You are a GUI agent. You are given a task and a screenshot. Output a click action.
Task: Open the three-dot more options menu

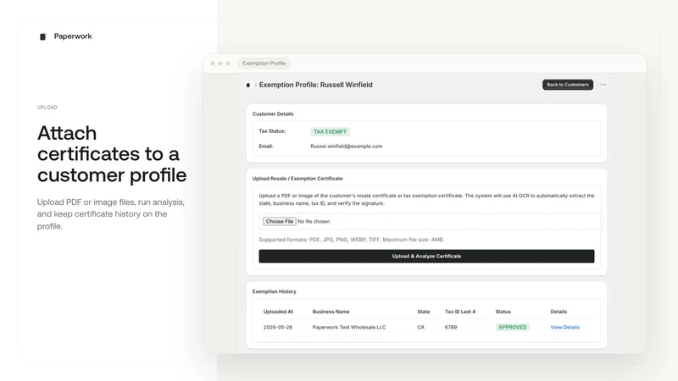pyautogui.click(x=603, y=85)
